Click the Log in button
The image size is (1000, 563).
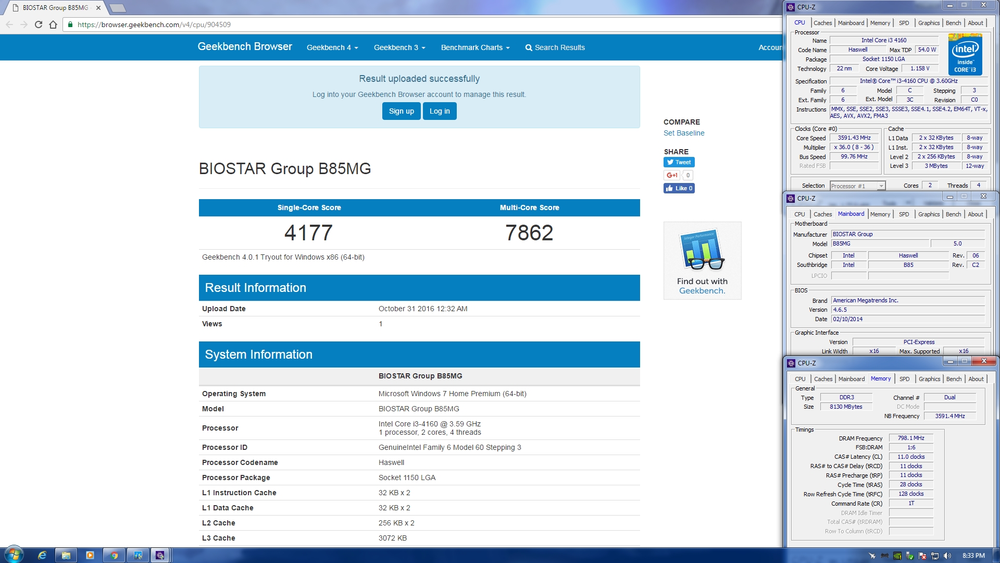pos(440,111)
